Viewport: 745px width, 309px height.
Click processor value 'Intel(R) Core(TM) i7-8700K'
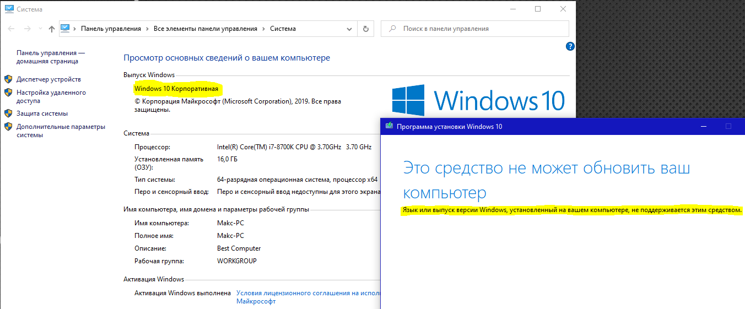coord(294,147)
